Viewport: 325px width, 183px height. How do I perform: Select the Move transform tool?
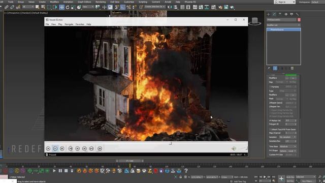pos(62,7)
